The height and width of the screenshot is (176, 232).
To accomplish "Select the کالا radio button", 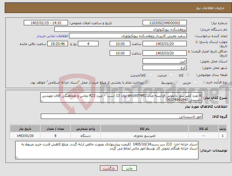I will pyautogui.click(x=188, y=75).
